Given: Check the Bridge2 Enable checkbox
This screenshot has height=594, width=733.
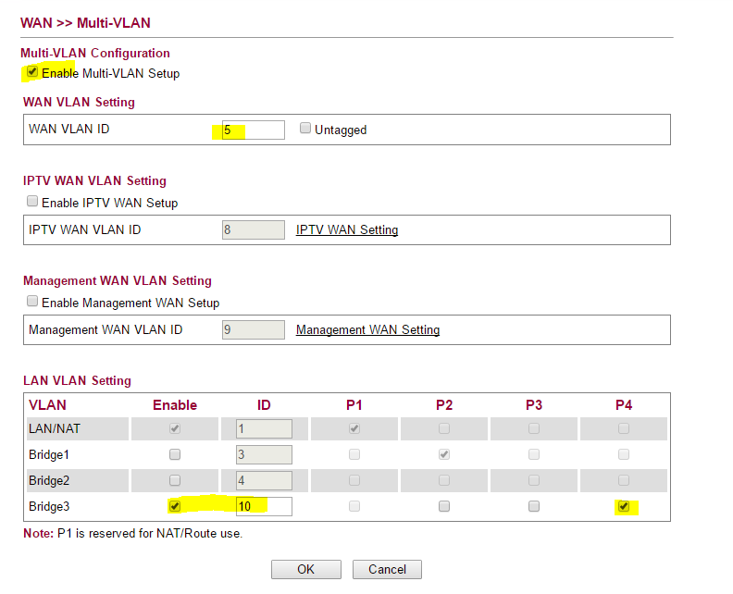Looking at the screenshot, I should [175, 480].
